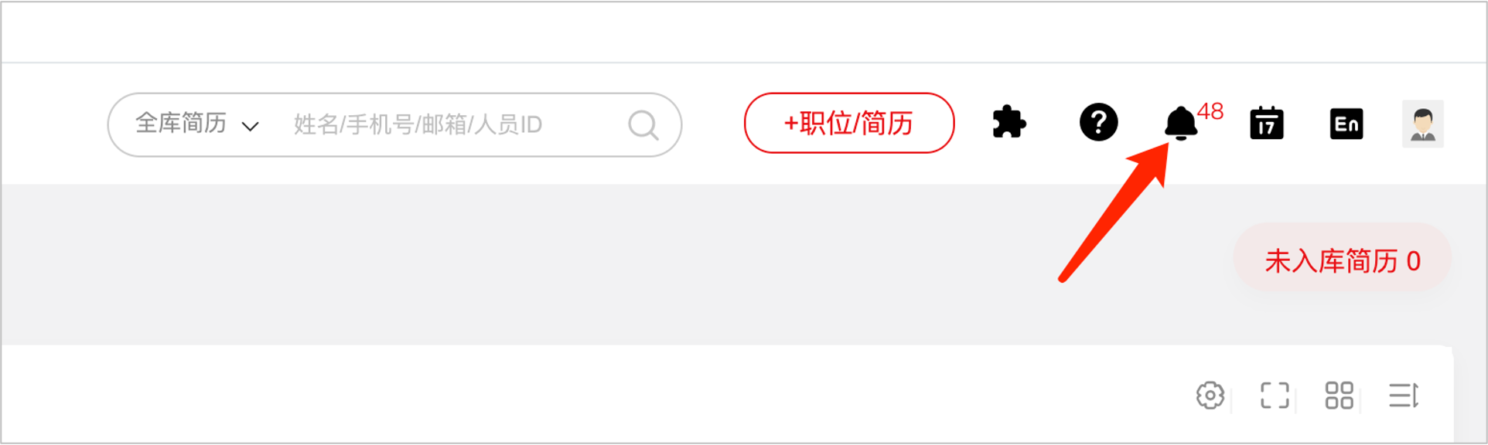Image resolution: width=1488 pixels, height=445 pixels.
Task: Expand the 全库简历 scope dropdown
Action: 196,124
